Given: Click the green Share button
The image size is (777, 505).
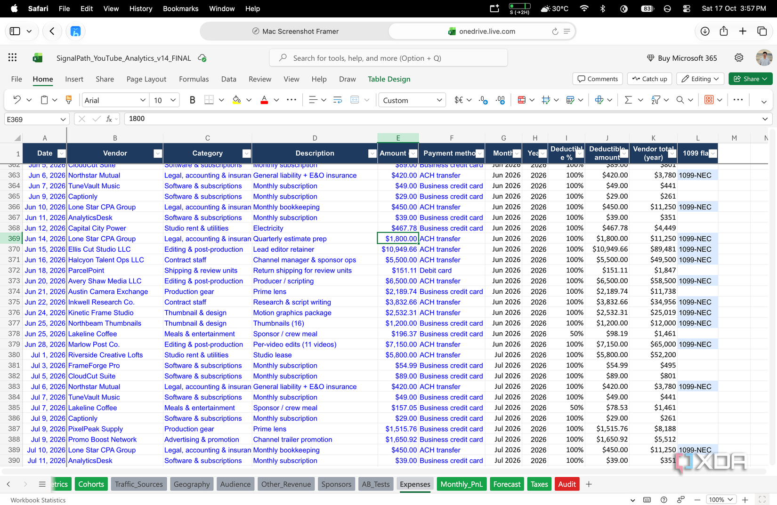Looking at the screenshot, I should [x=750, y=79].
